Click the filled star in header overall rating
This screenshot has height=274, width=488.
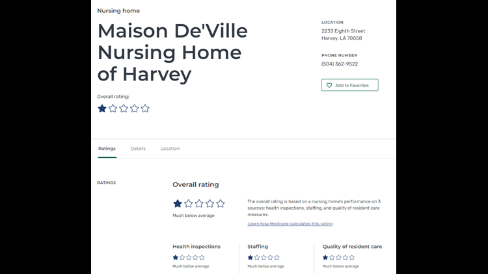coord(102,108)
